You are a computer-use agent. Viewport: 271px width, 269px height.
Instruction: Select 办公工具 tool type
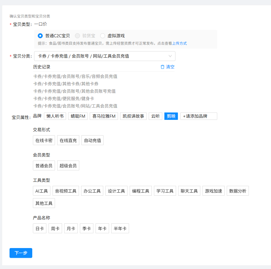click(x=92, y=191)
